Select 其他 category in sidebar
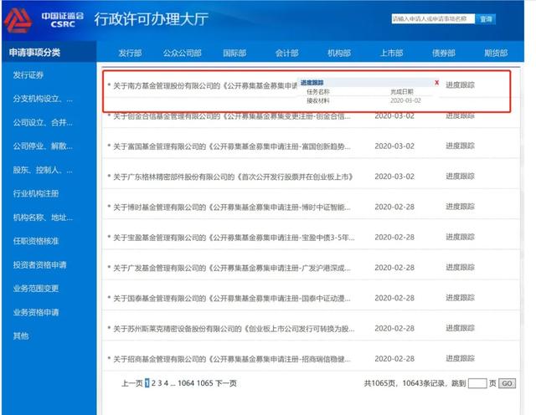 coord(21,336)
